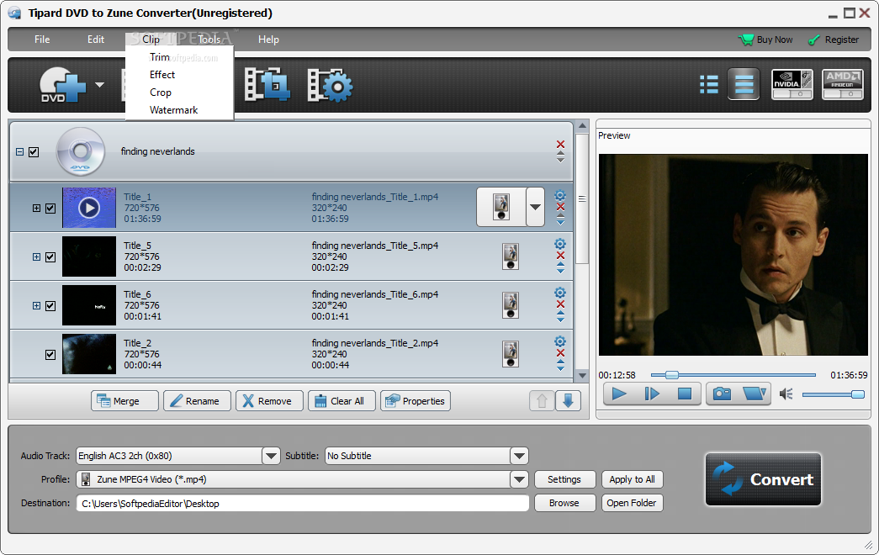879x555 pixels.
Task: Step to next frame in preview
Action: point(652,394)
